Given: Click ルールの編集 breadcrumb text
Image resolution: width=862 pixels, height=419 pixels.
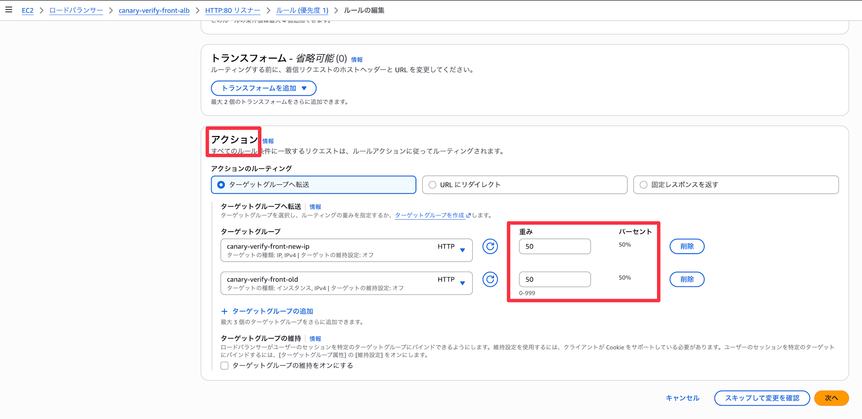Looking at the screenshot, I should (x=364, y=10).
